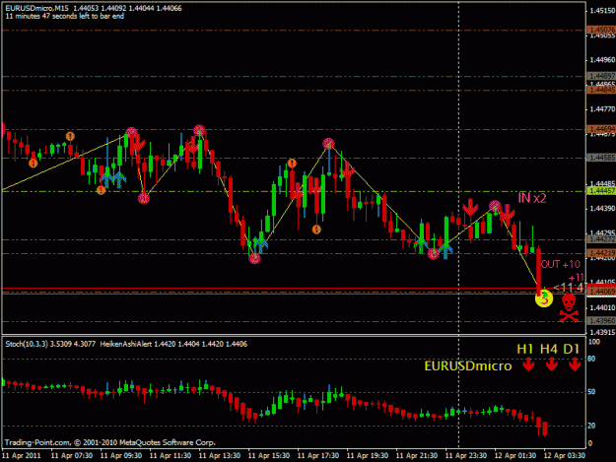Click the orange 1.44219 price level tag
This screenshot has width=616, height=462.
coord(601,253)
